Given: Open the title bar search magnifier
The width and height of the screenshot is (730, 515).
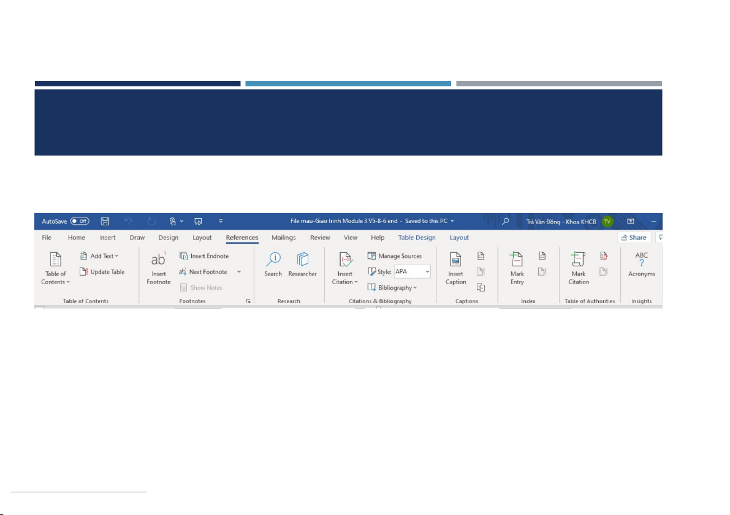Looking at the screenshot, I should [505, 222].
